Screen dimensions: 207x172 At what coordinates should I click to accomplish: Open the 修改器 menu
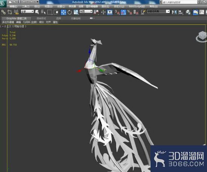[x=72, y=6]
